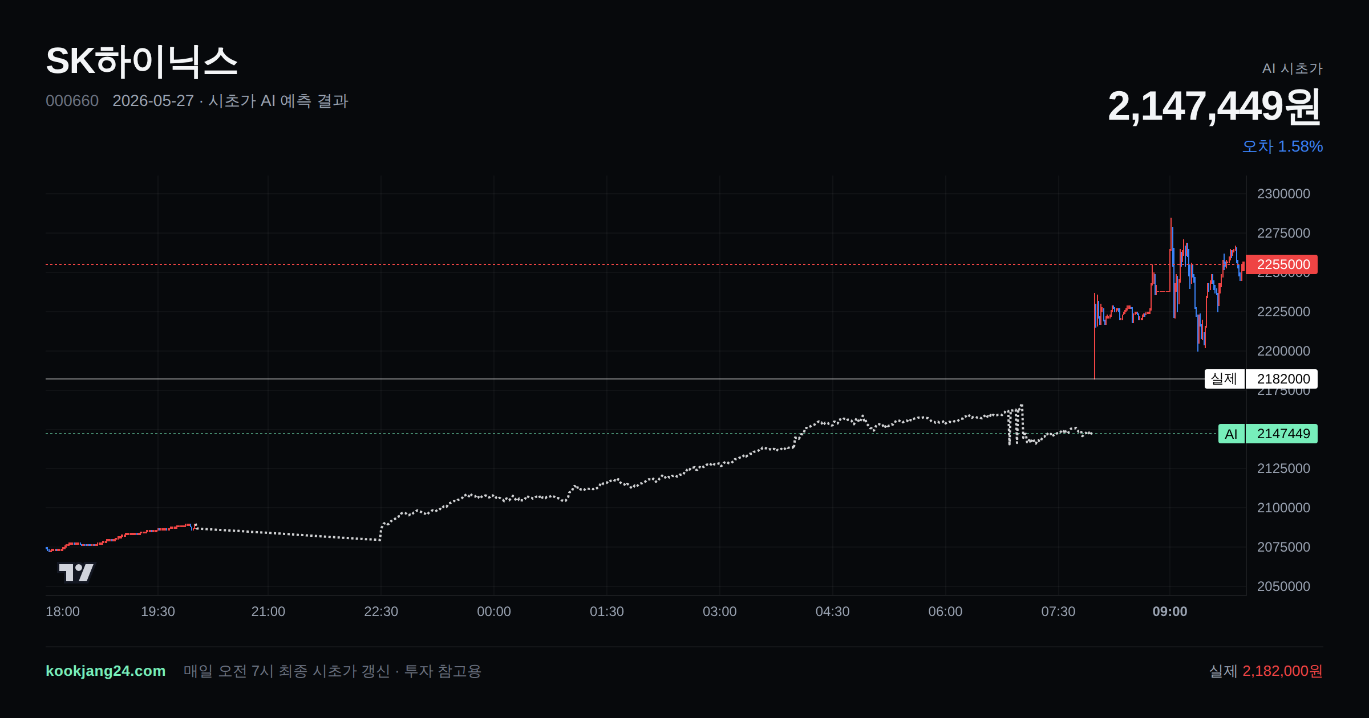Click the footer note about 오전 7시 갱신
This screenshot has width=1369, height=718.
[x=333, y=671]
